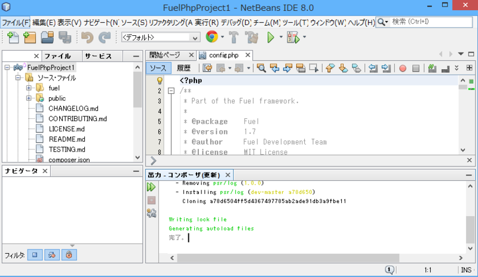Click the light bulb hint on line 1
Viewport: 478px width, 277px height.
coord(160,81)
